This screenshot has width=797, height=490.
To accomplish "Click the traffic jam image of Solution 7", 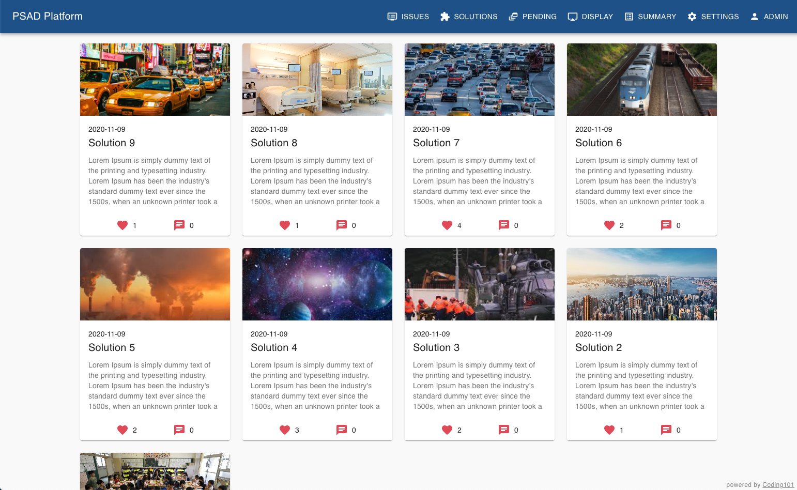I will click(480, 80).
